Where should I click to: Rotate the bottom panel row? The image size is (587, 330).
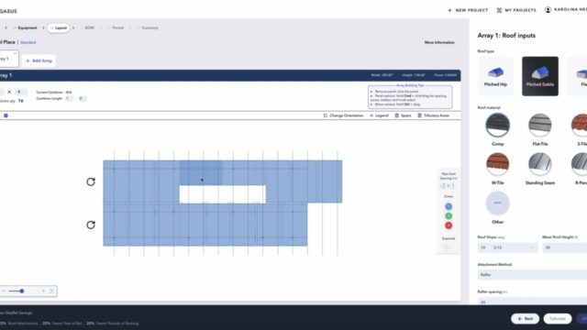pos(91,225)
